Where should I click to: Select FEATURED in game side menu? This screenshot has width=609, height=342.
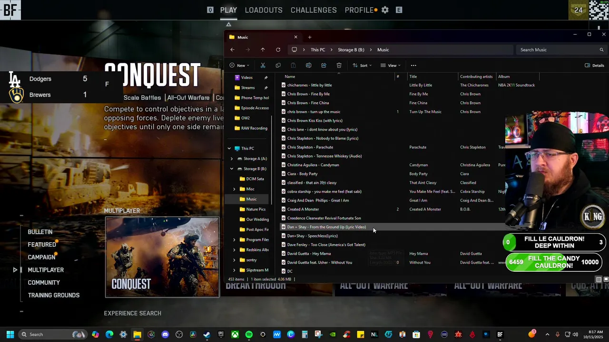[42, 245]
